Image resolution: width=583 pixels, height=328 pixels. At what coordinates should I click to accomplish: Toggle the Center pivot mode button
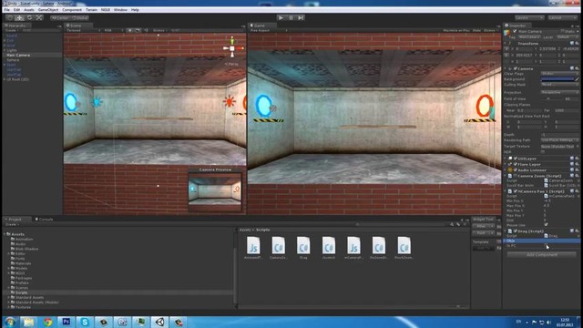(60, 18)
